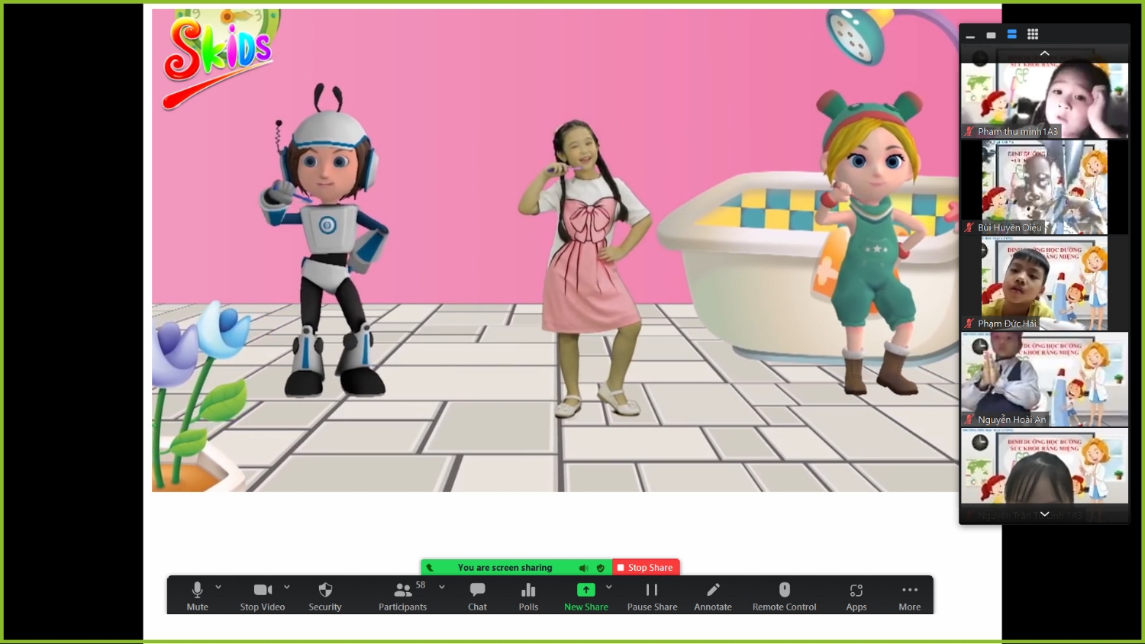Click the participant count 58
The image size is (1145, 644).
coord(421,585)
